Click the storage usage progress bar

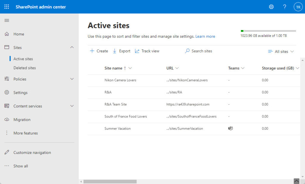point(268,31)
